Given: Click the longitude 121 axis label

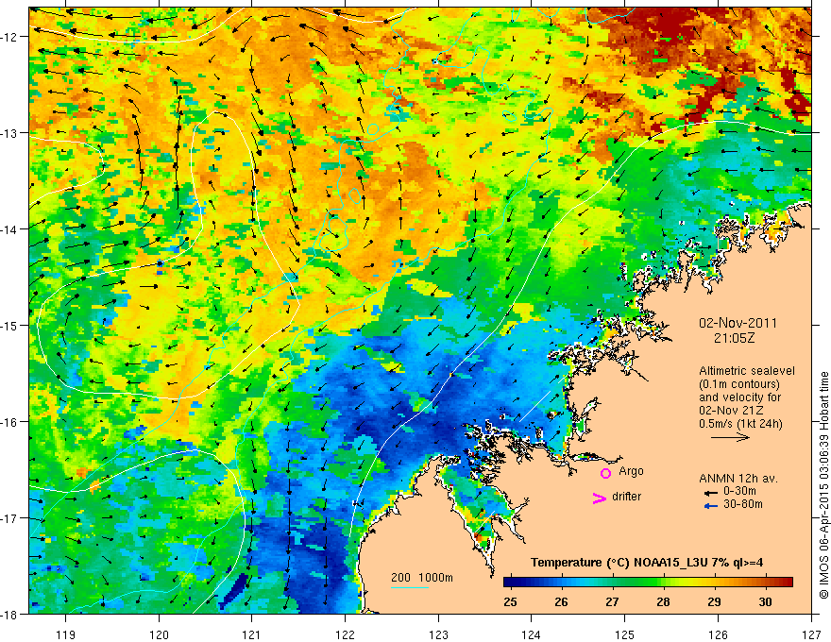Looking at the screenshot, I should 252,634.
